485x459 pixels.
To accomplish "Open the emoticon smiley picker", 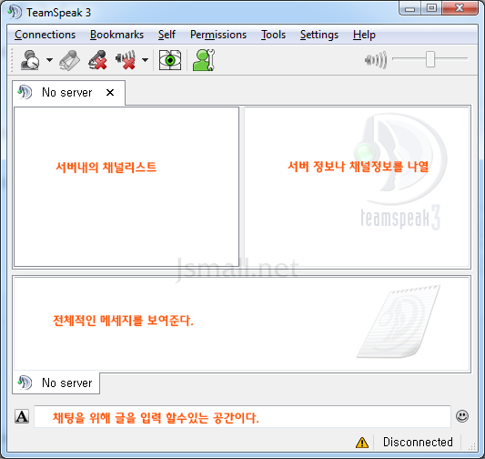I will (462, 416).
